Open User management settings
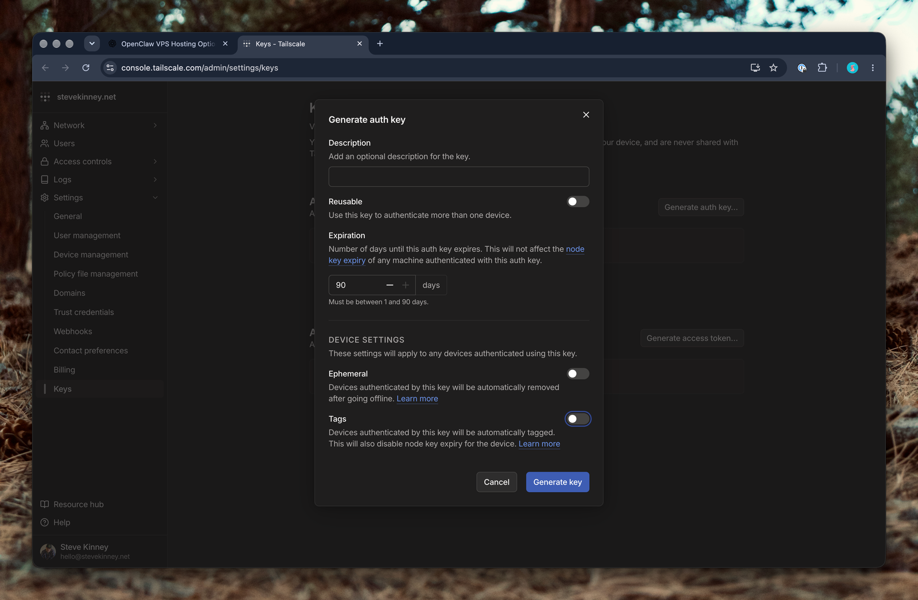Viewport: 918px width, 600px height. pos(87,235)
